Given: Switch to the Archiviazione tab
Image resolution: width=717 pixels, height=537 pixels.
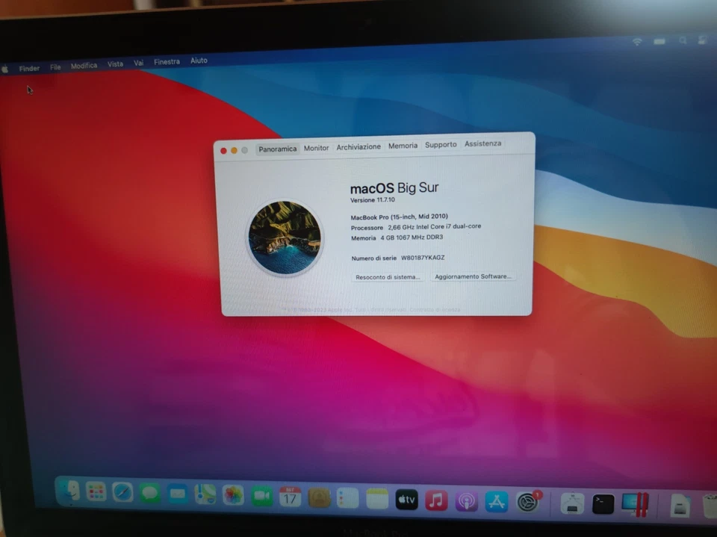Looking at the screenshot, I should 358,146.
